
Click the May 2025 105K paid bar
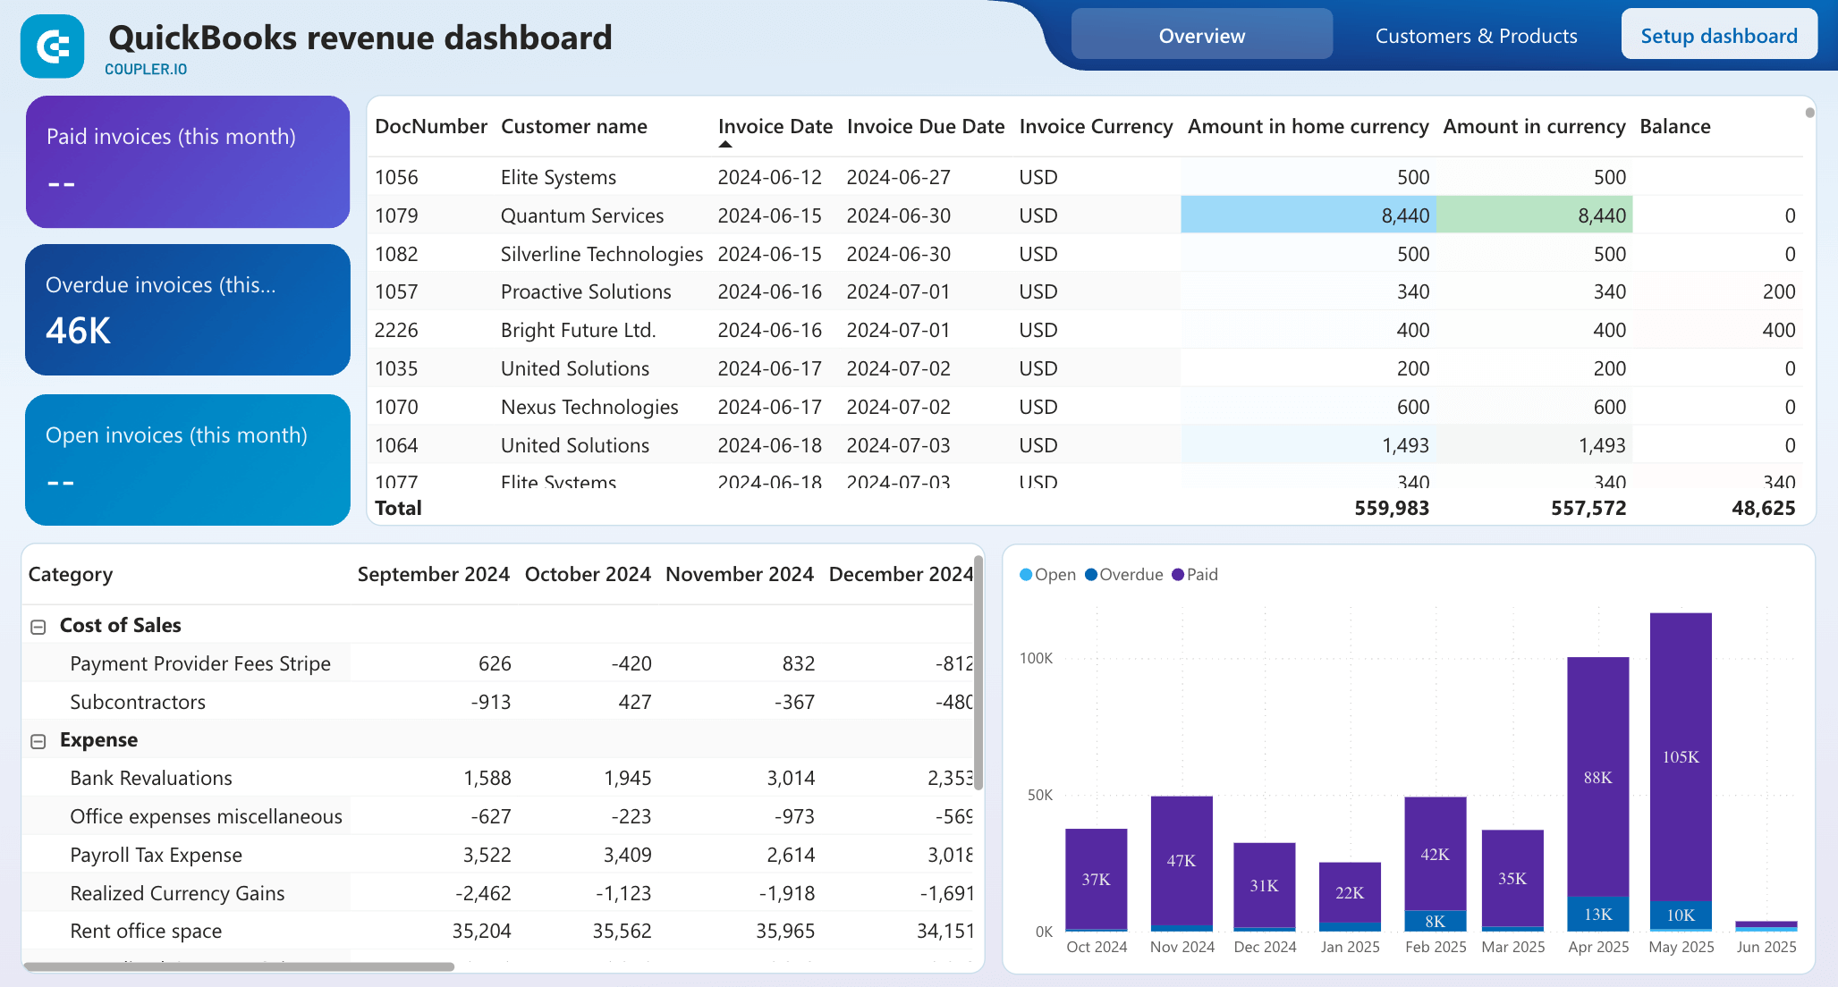click(x=1681, y=756)
